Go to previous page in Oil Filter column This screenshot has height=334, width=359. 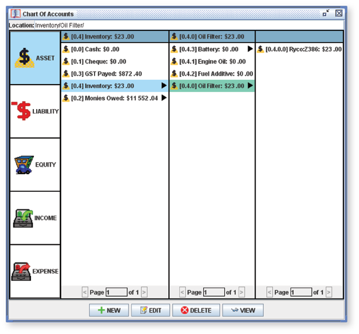183,292
